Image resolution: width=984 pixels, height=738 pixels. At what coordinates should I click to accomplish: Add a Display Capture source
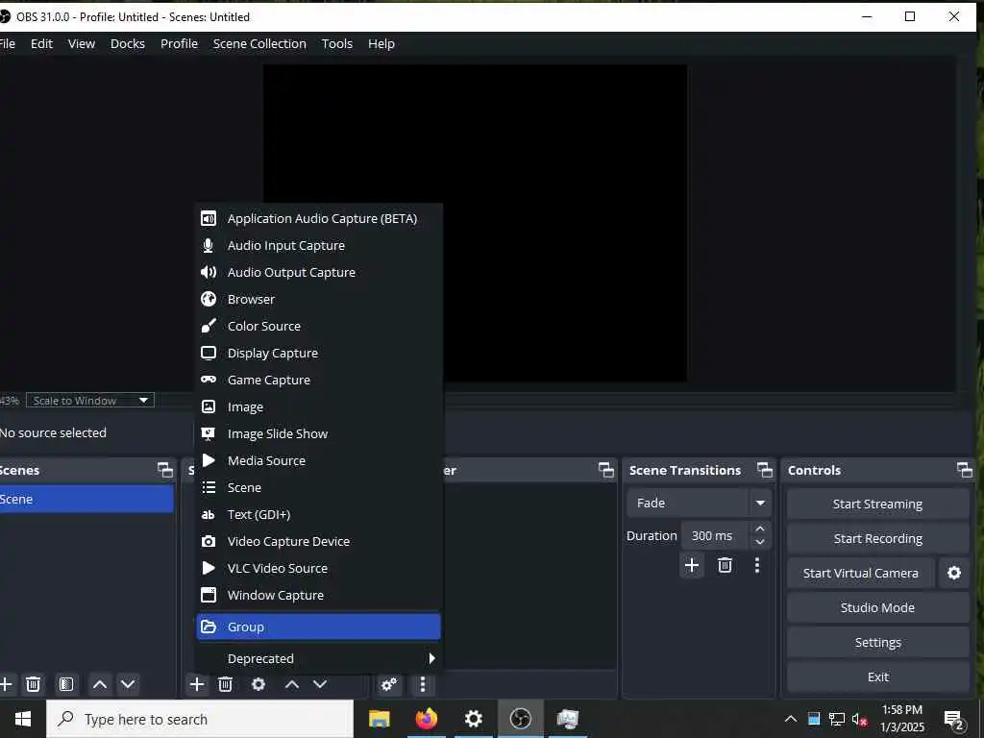tap(319, 354)
